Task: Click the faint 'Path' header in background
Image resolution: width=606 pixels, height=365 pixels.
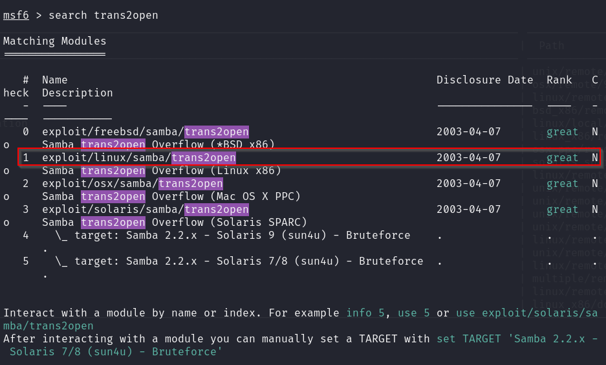Action: click(x=552, y=45)
